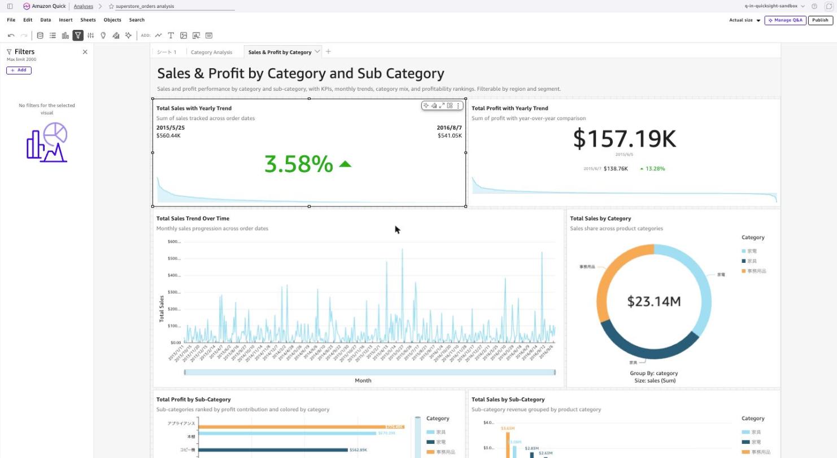Toggle the Filters pane funnel icon
Screen dimensions: 837x458
(x=78, y=36)
